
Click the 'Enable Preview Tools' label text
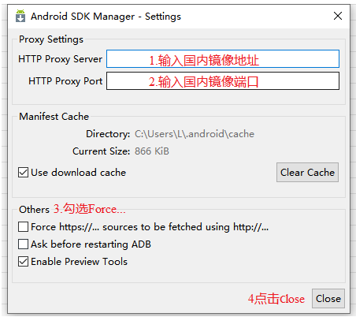tap(79, 262)
